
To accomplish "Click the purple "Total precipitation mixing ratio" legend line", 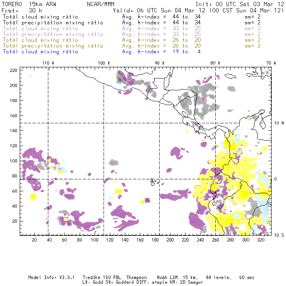I will pyautogui.click(x=53, y=34).
